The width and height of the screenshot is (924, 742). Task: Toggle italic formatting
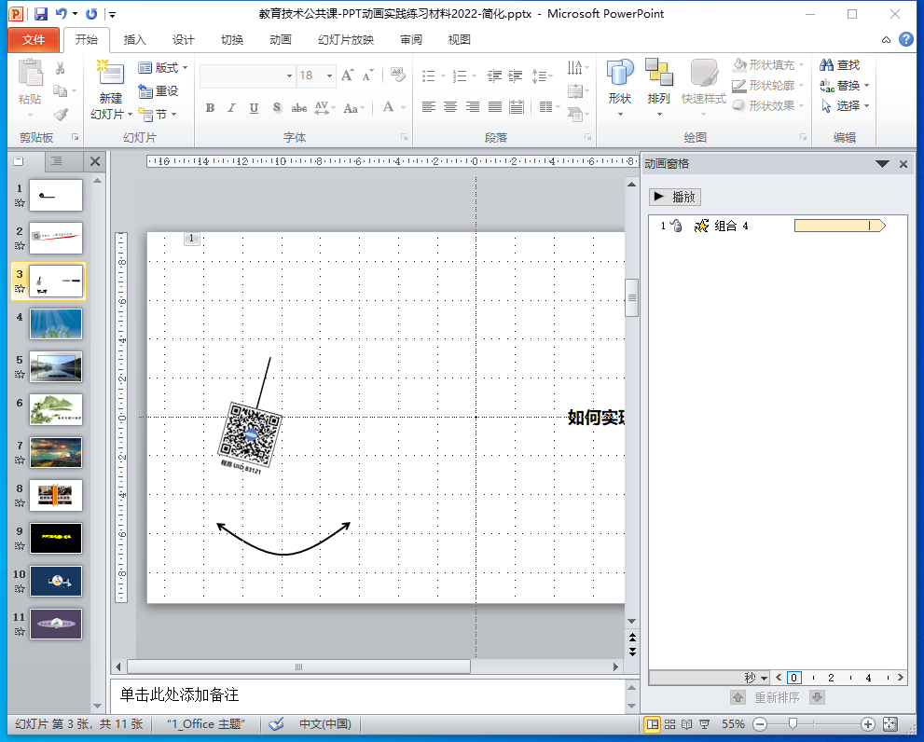pyautogui.click(x=231, y=108)
